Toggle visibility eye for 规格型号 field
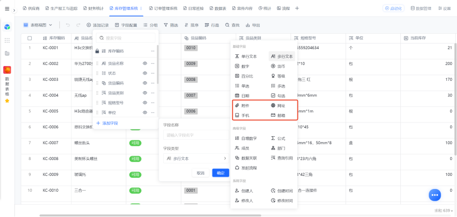457x217 pixels. pos(145,103)
